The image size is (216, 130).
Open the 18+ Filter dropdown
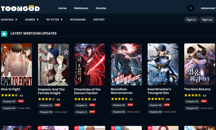[x=55, y=20]
